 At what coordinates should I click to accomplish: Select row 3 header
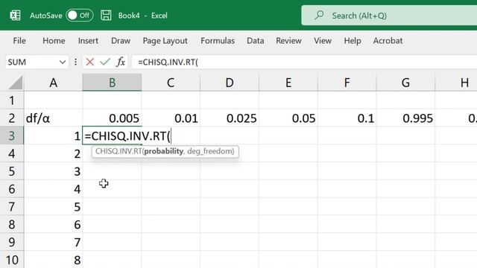point(12,135)
